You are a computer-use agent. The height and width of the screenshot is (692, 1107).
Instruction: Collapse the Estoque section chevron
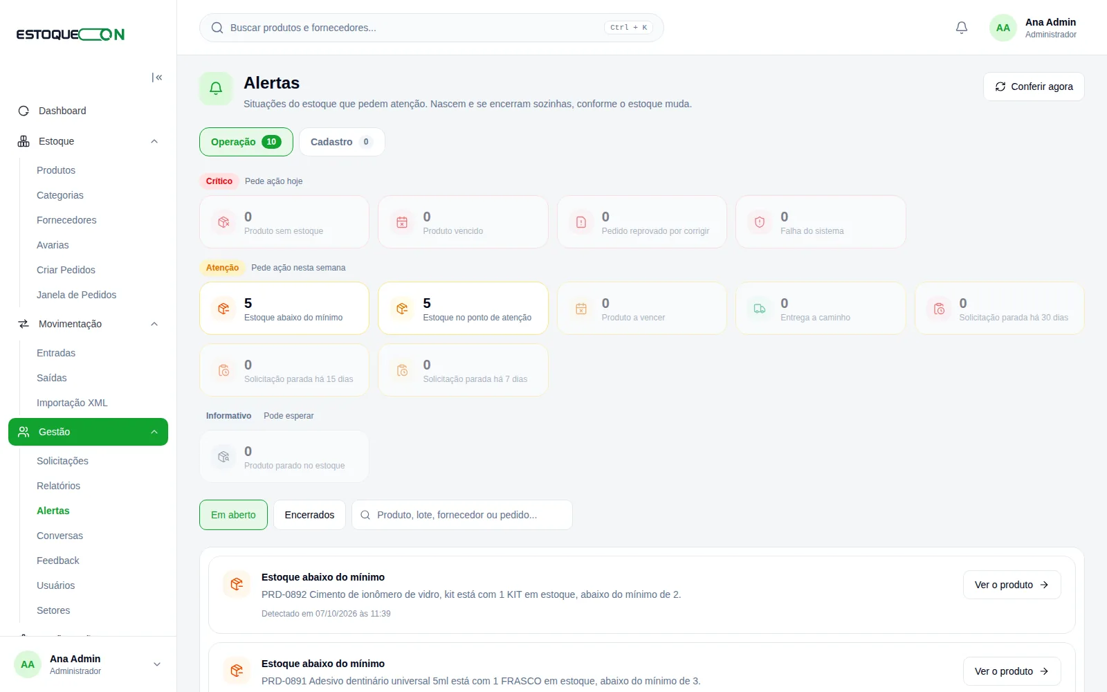[x=154, y=141]
